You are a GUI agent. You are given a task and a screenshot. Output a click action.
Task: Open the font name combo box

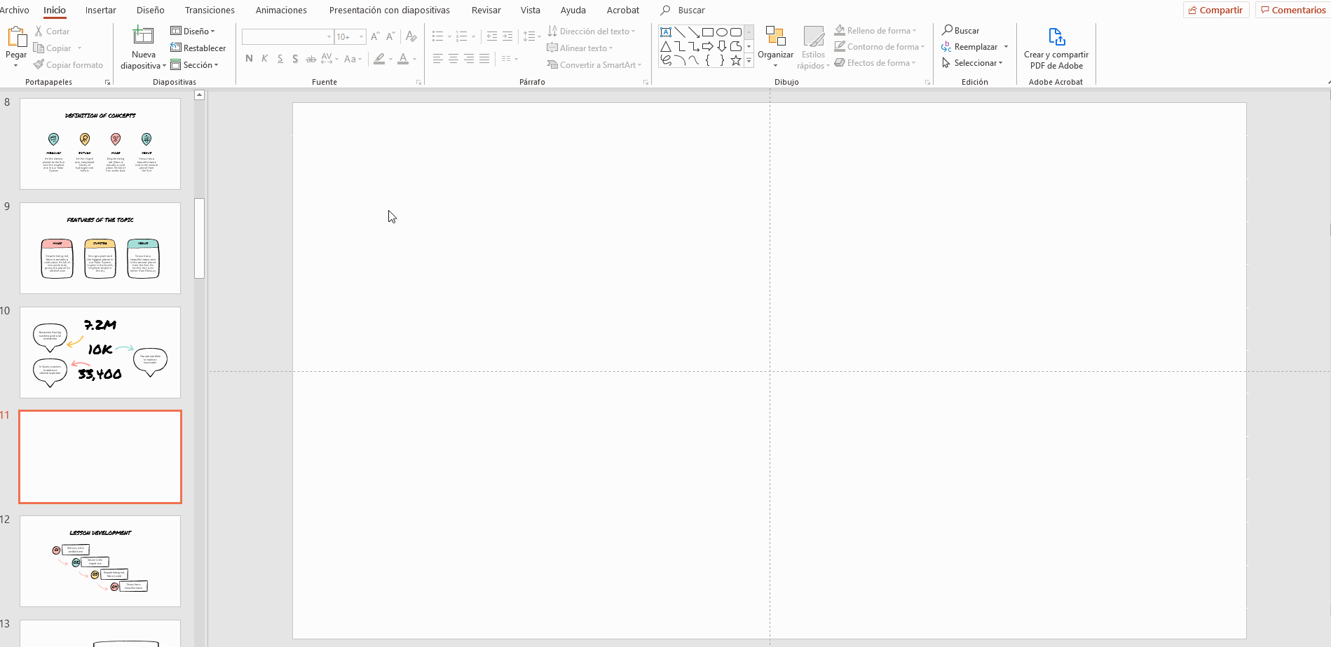click(287, 36)
